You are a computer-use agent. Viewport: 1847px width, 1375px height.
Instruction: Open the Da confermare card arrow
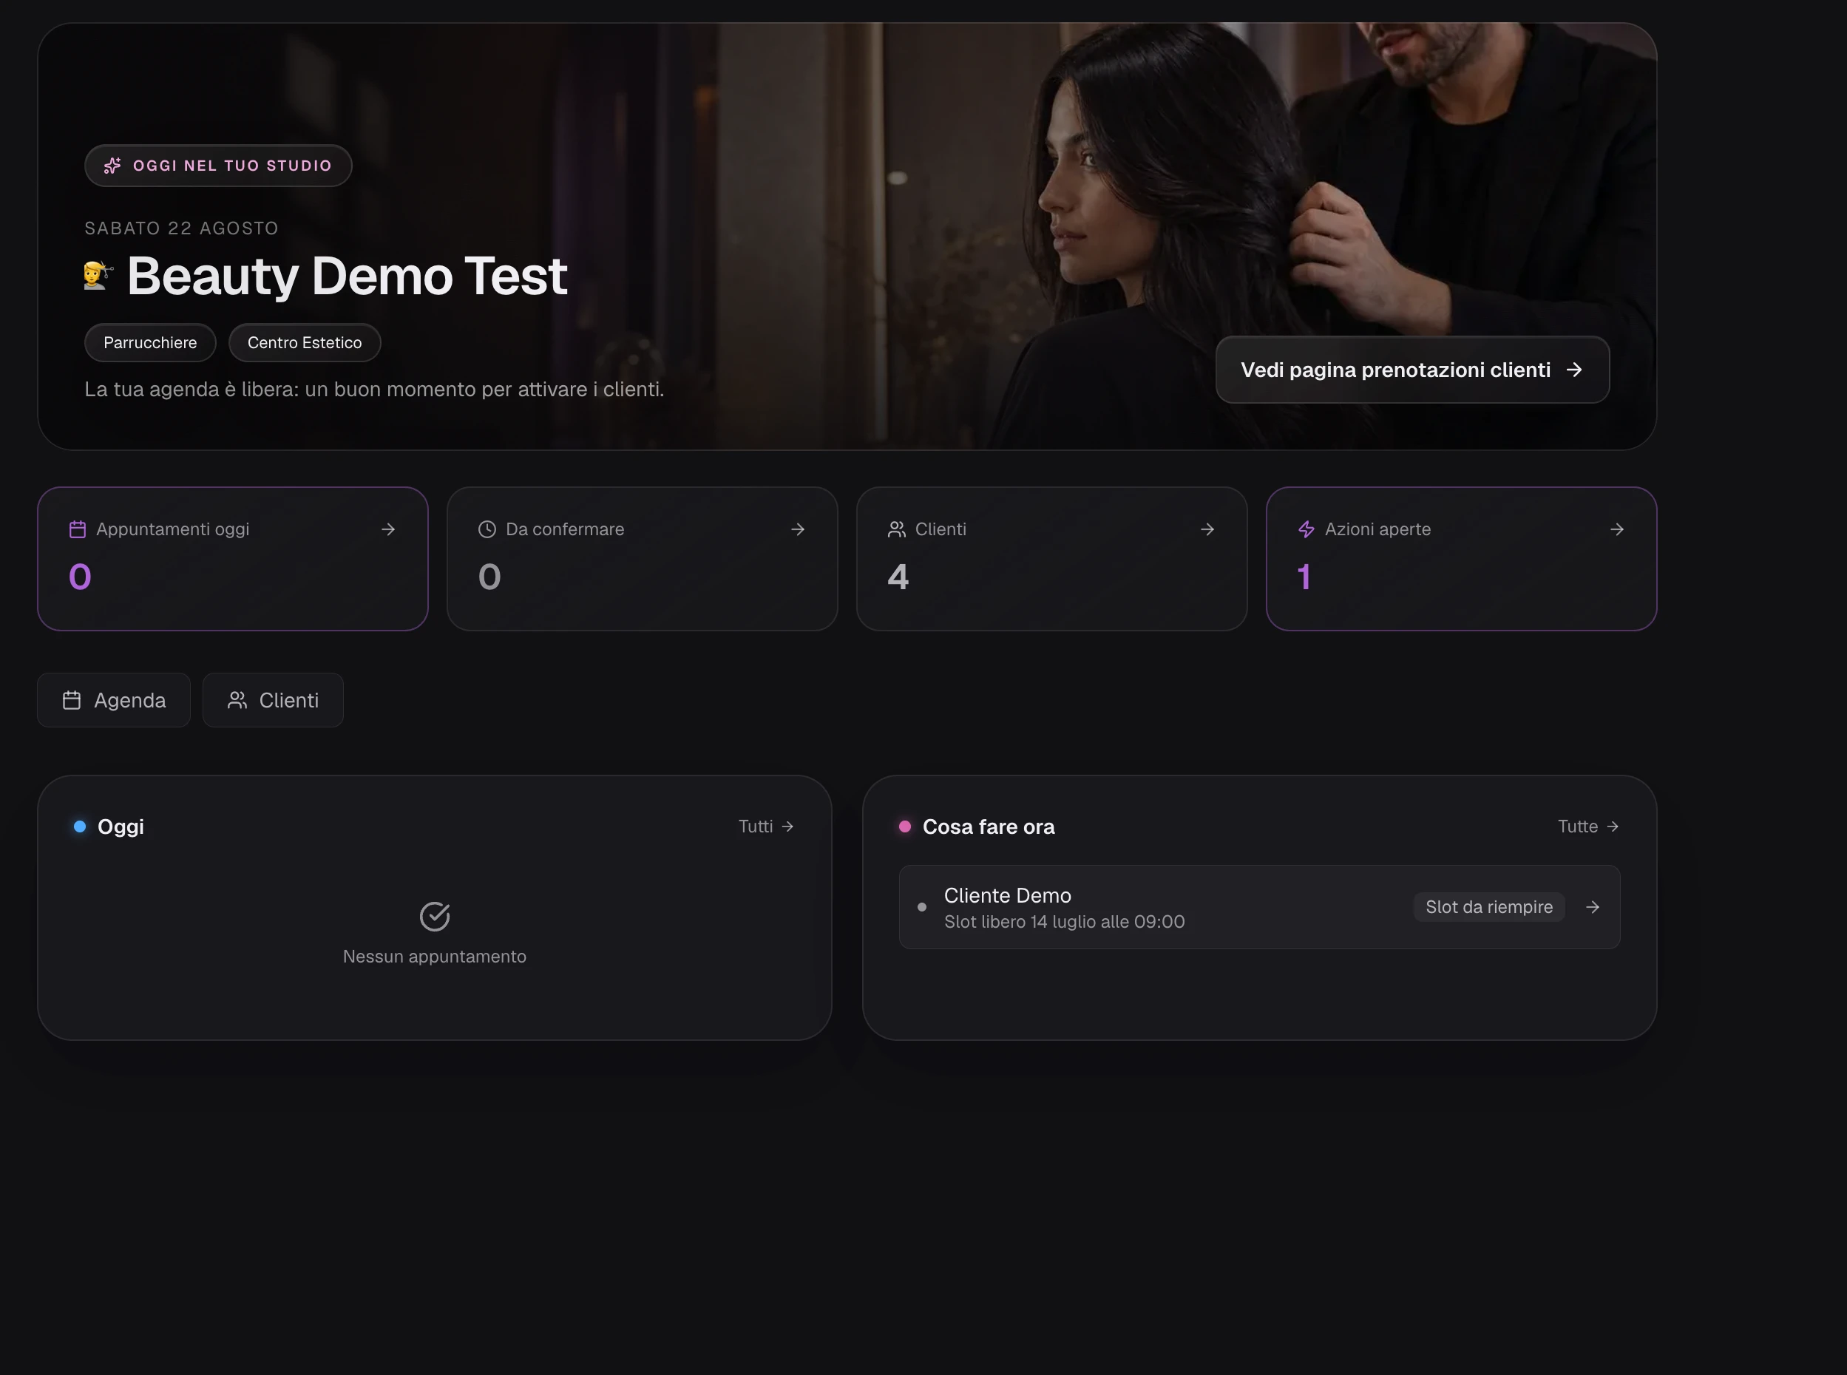tap(797, 529)
